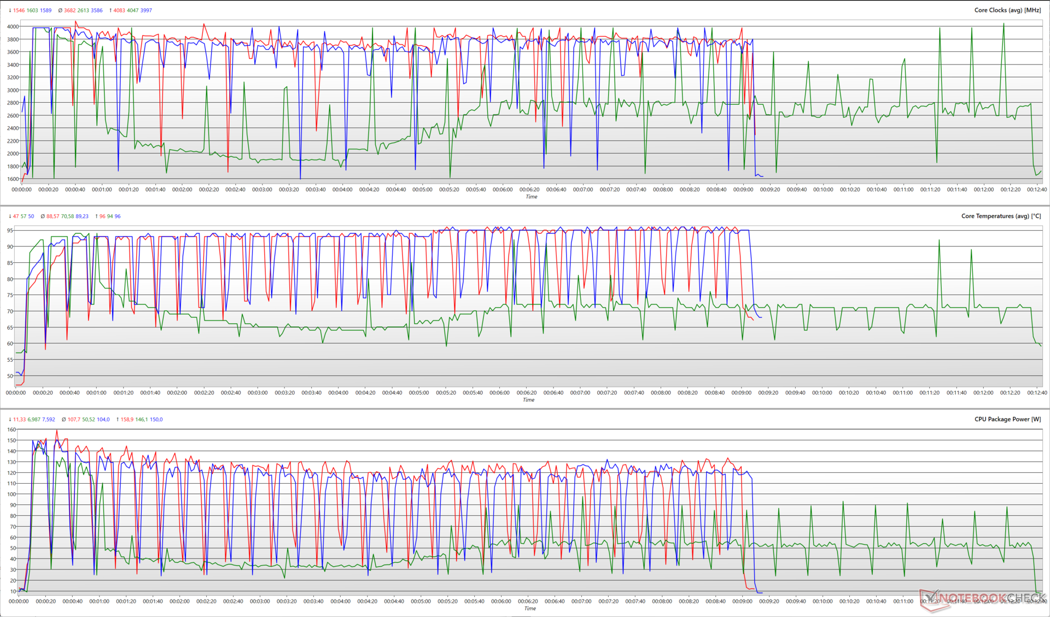Select the Core Clocks (avg) [MHz] title
Image resolution: width=1050 pixels, height=617 pixels.
point(1007,10)
